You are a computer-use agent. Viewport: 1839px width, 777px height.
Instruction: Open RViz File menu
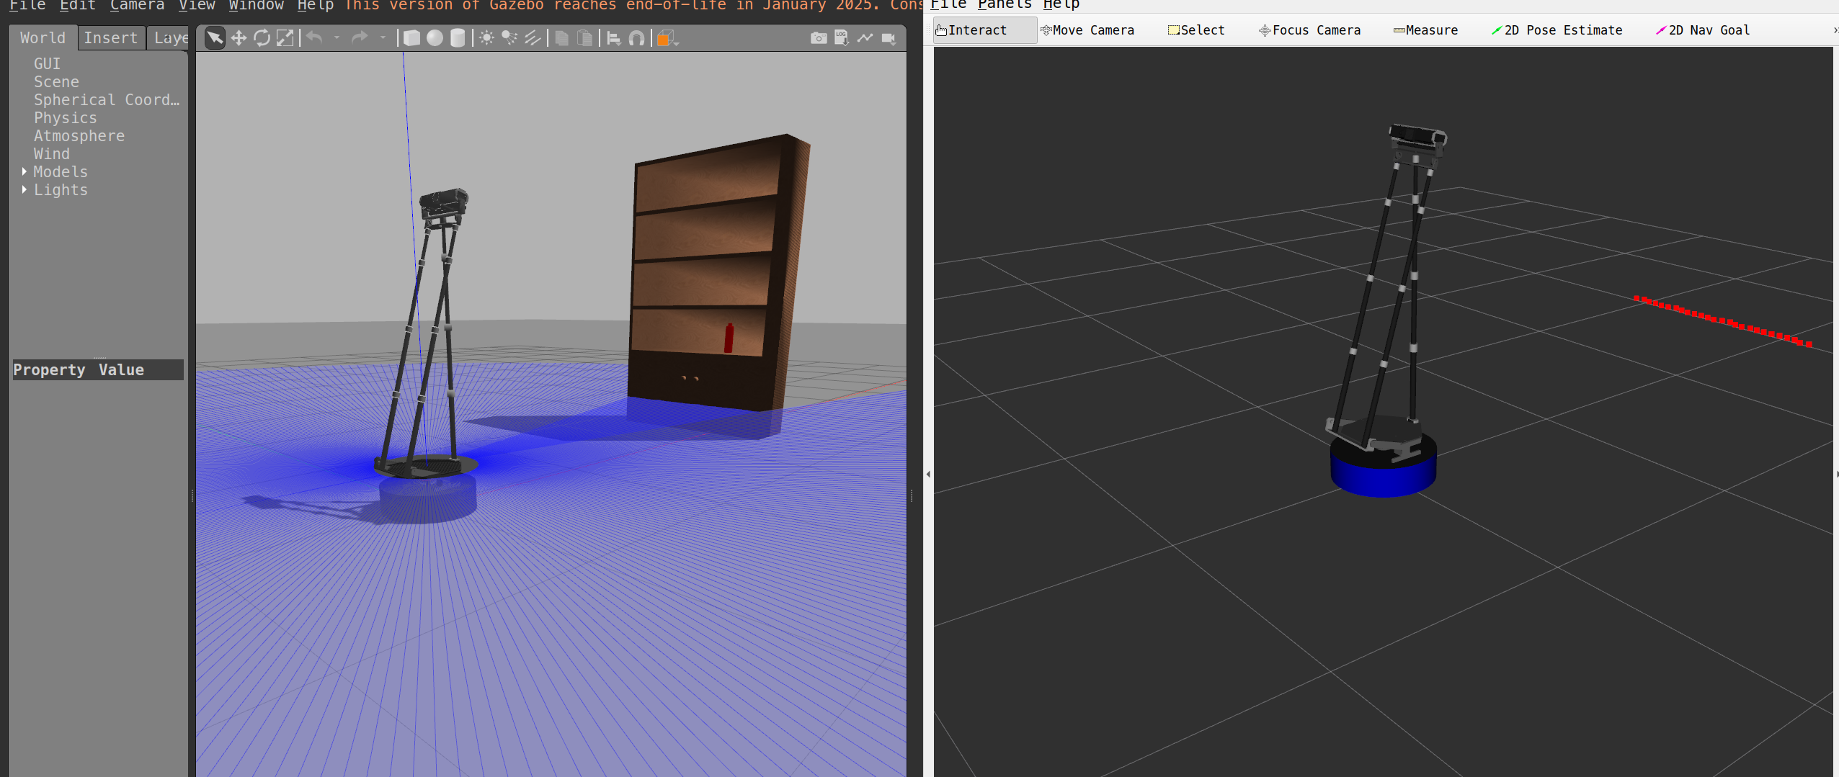[948, 5]
